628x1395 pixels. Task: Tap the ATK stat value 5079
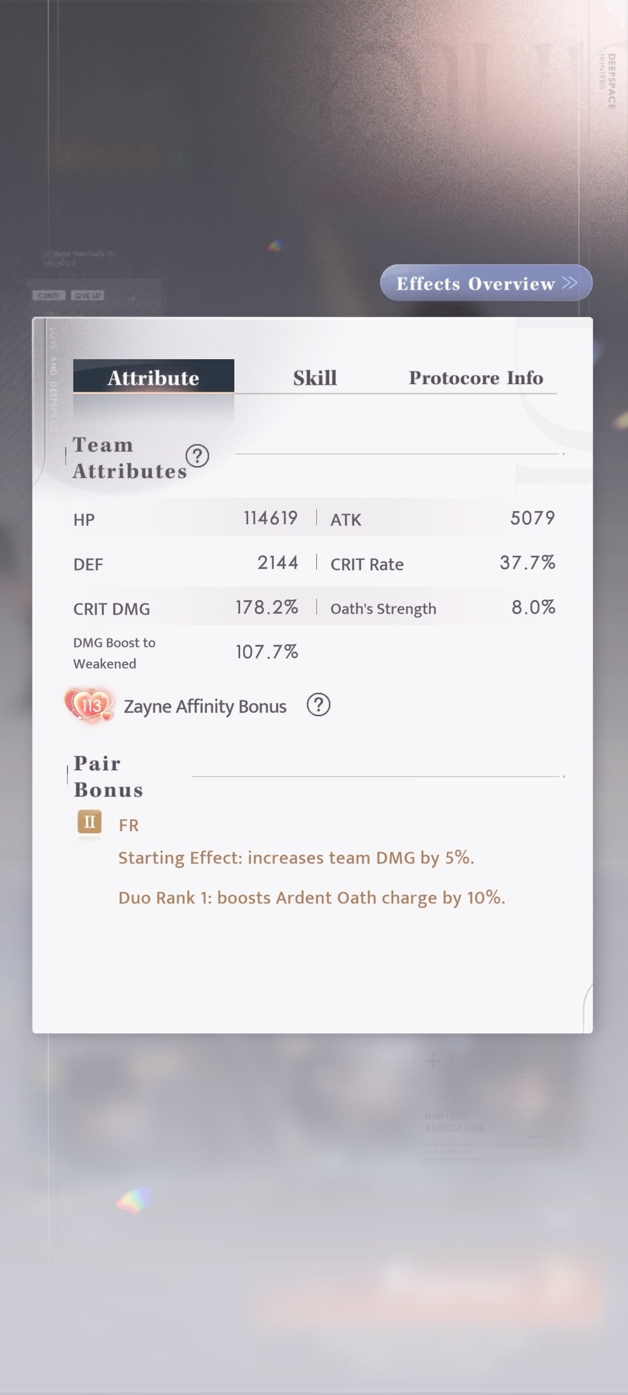pos(532,518)
